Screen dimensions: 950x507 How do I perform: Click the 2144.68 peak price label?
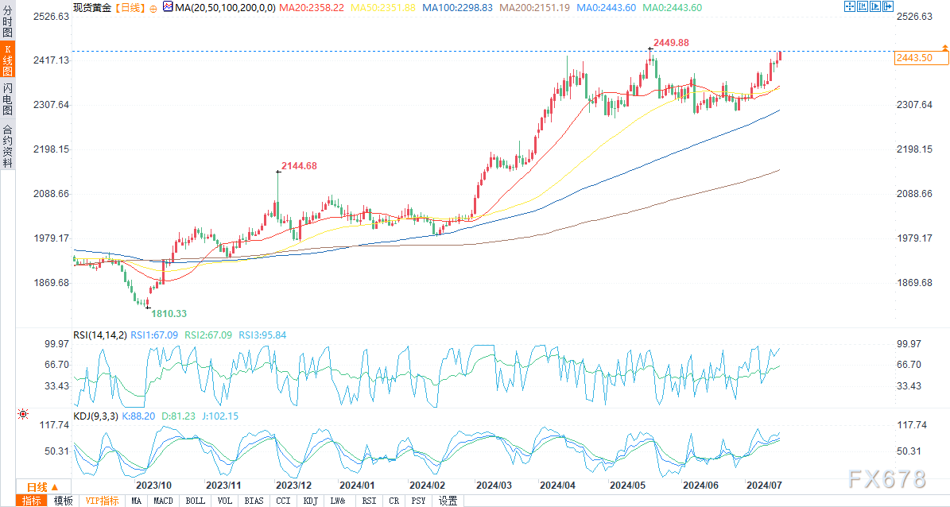click(x=299, y=165)
